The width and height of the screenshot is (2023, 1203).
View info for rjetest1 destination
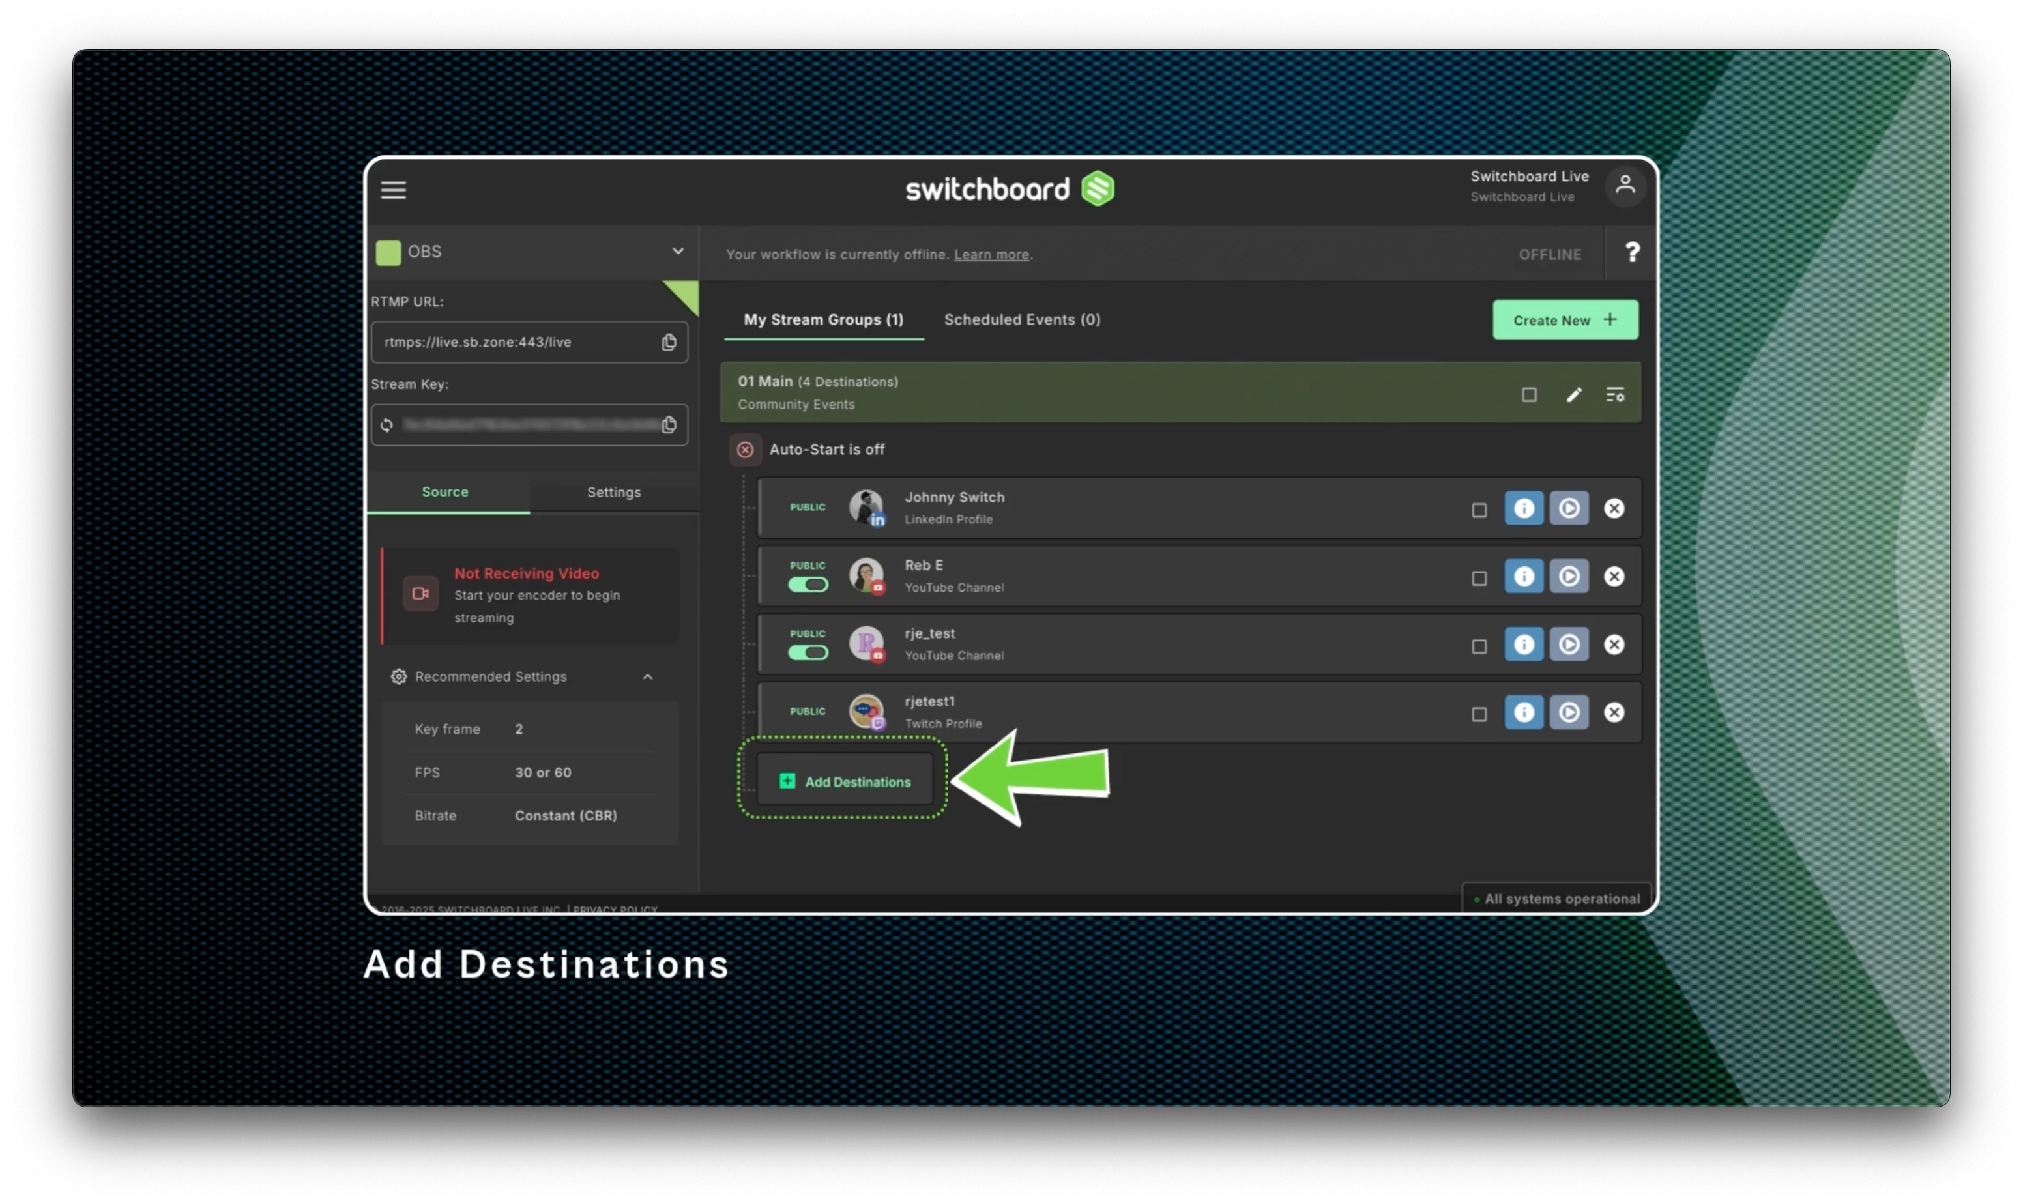pos(1523,712)
